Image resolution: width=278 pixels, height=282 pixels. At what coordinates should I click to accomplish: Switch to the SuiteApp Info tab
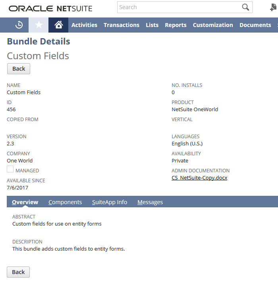coord(110,202)
